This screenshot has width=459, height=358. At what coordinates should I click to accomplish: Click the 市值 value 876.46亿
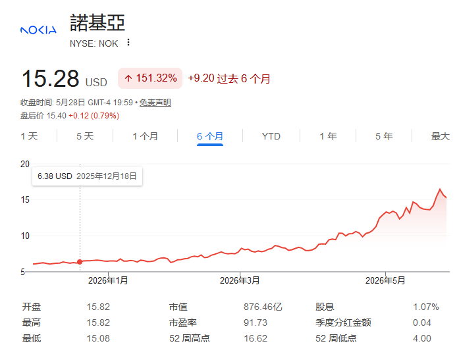(x=263, y=307)
